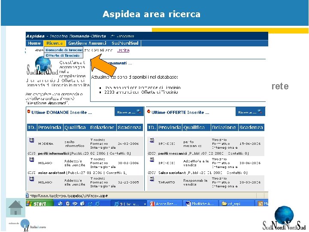The width and height of the screenshot is (309, 232).
Task: Click Sales assistant title in offerte list
Action: 172,173
